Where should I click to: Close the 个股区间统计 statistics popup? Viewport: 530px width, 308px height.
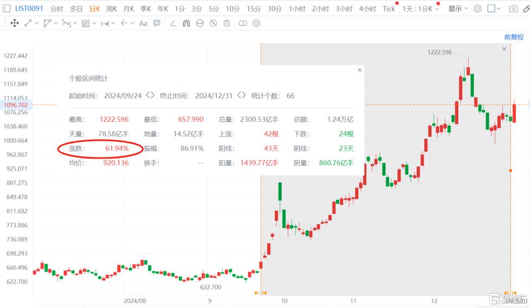pos(359,70)
